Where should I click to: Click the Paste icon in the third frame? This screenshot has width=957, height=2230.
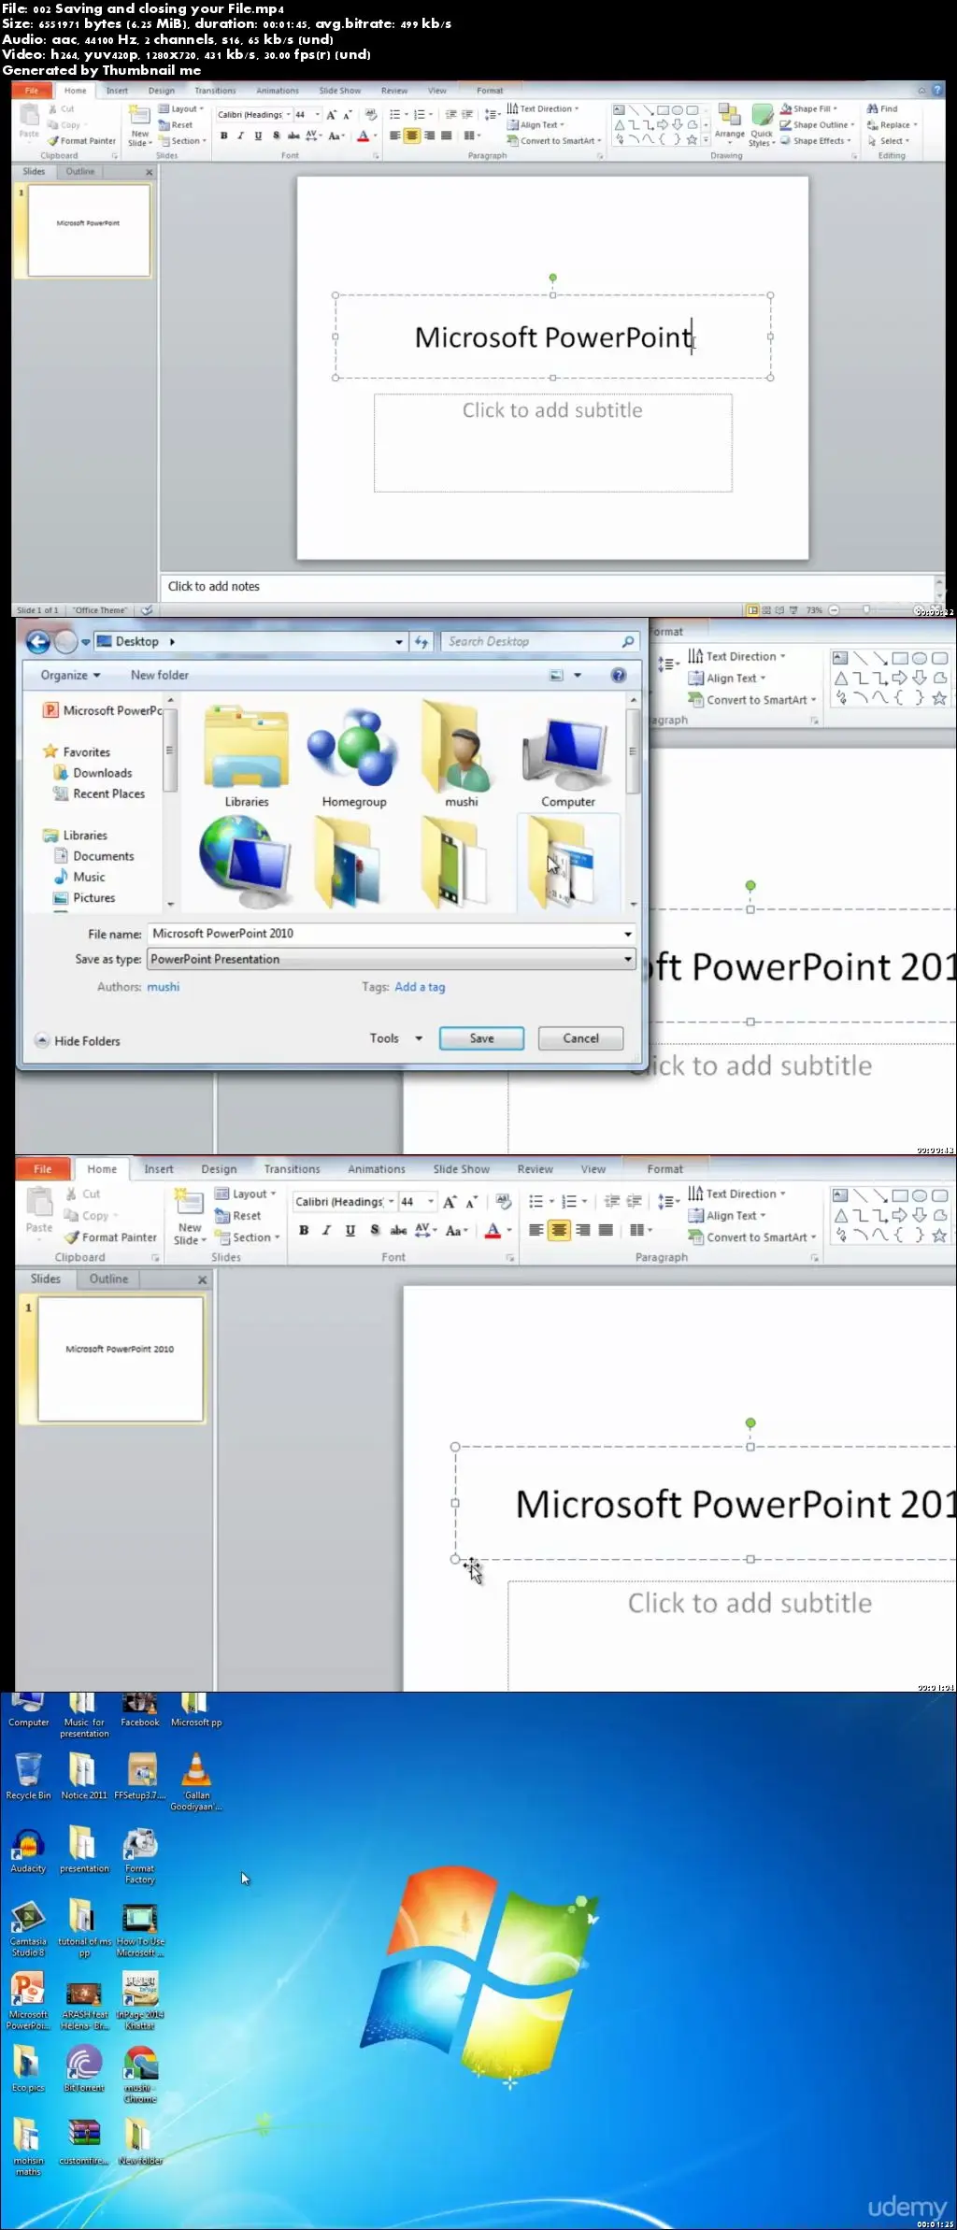(39, 1202)
